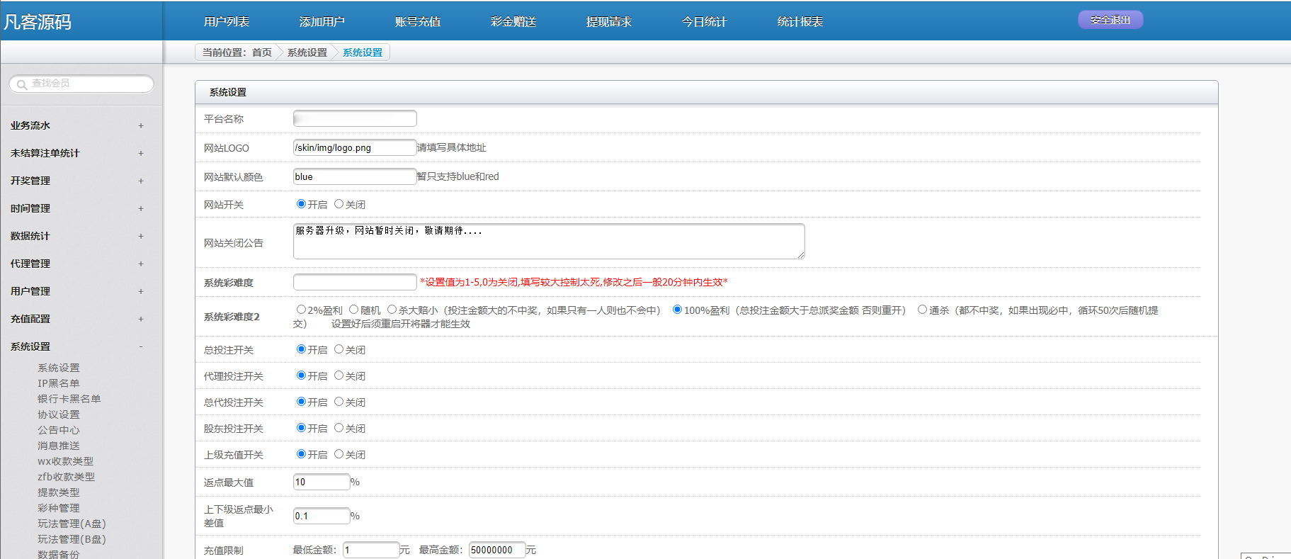
Task: Click the search magnifier icon in member search
Action: pyautogui.click(x=22, y=84)
